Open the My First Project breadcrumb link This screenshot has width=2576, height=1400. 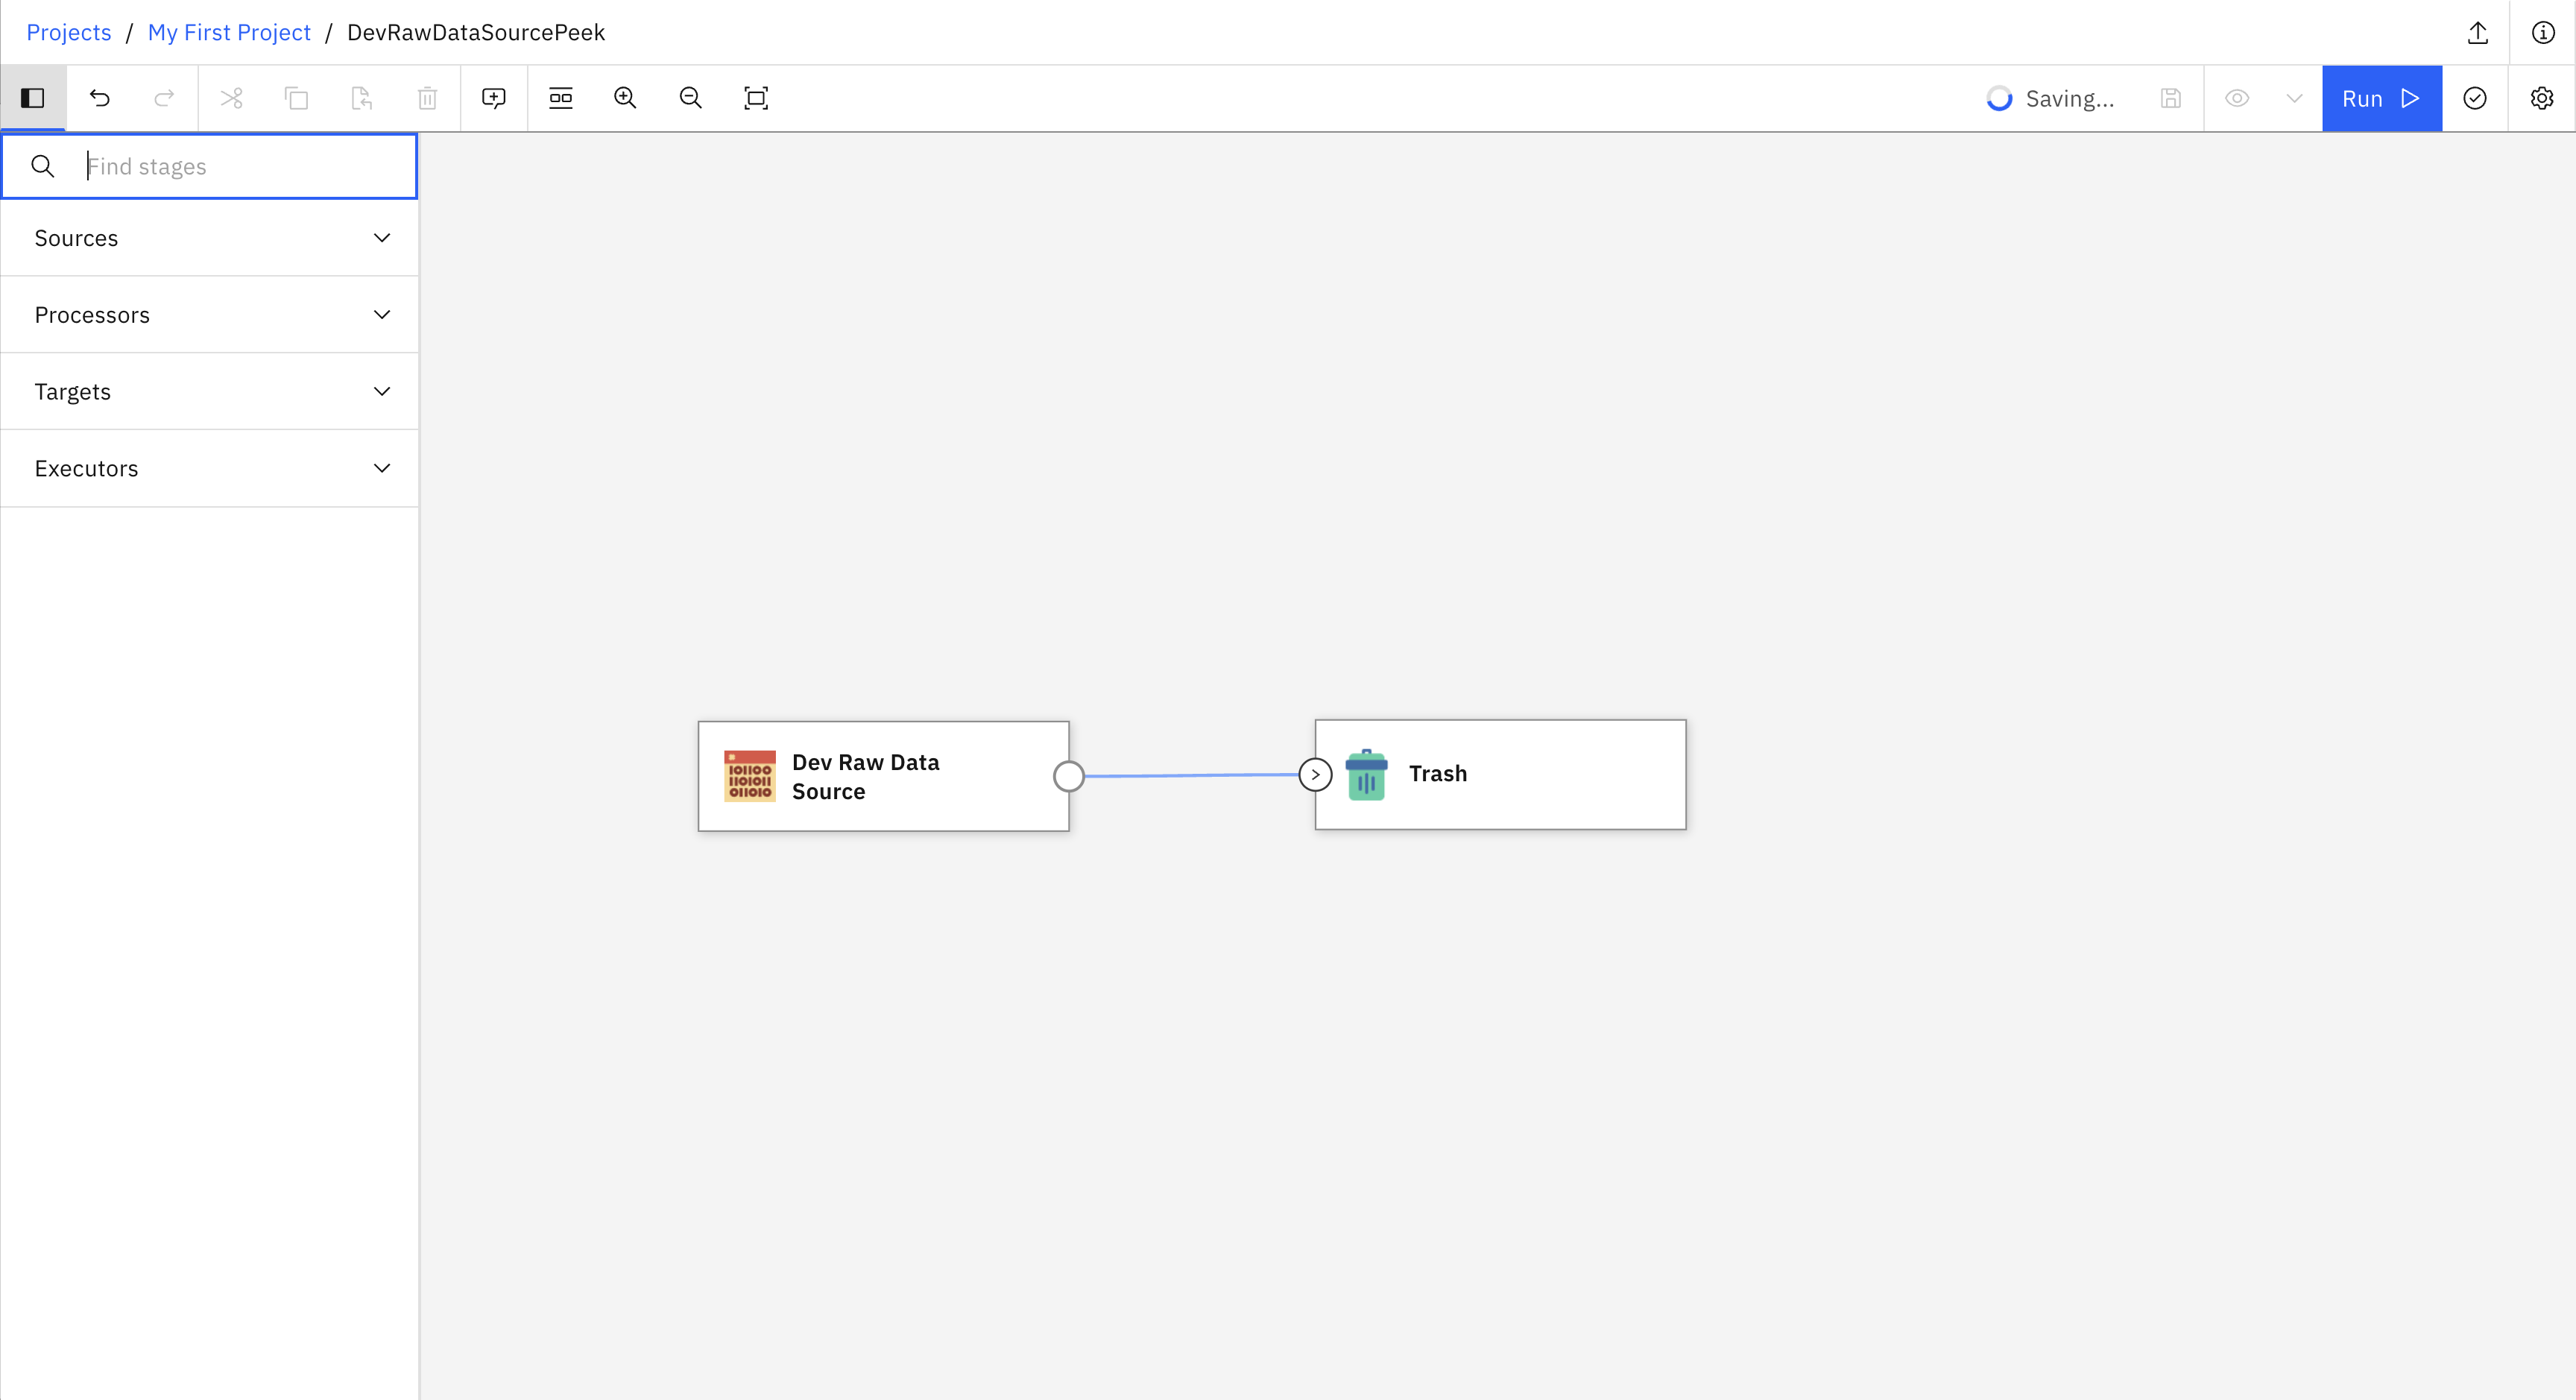(x=229, y=33)
